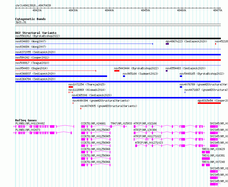Open nsv508917 (Teague2010) variant label

[32, 63]
